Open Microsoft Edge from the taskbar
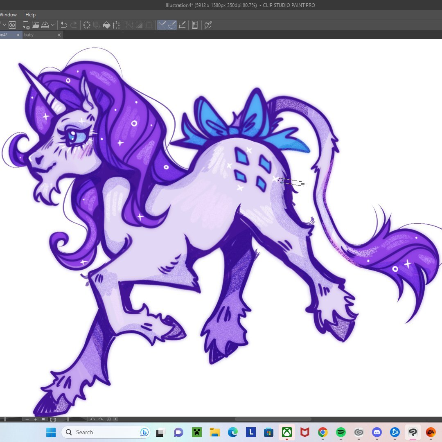 [233, 432]
